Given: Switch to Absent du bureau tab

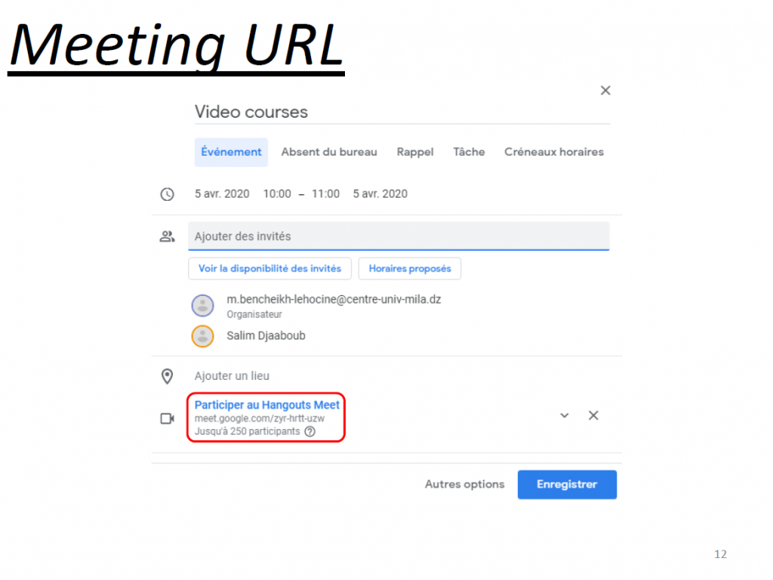Looking at the screenshot, I should [329, 152].
